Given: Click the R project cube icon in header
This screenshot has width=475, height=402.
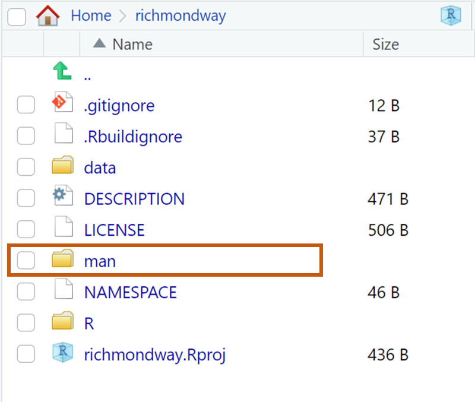Looking at the screenshot, I should tap(451, 16).
